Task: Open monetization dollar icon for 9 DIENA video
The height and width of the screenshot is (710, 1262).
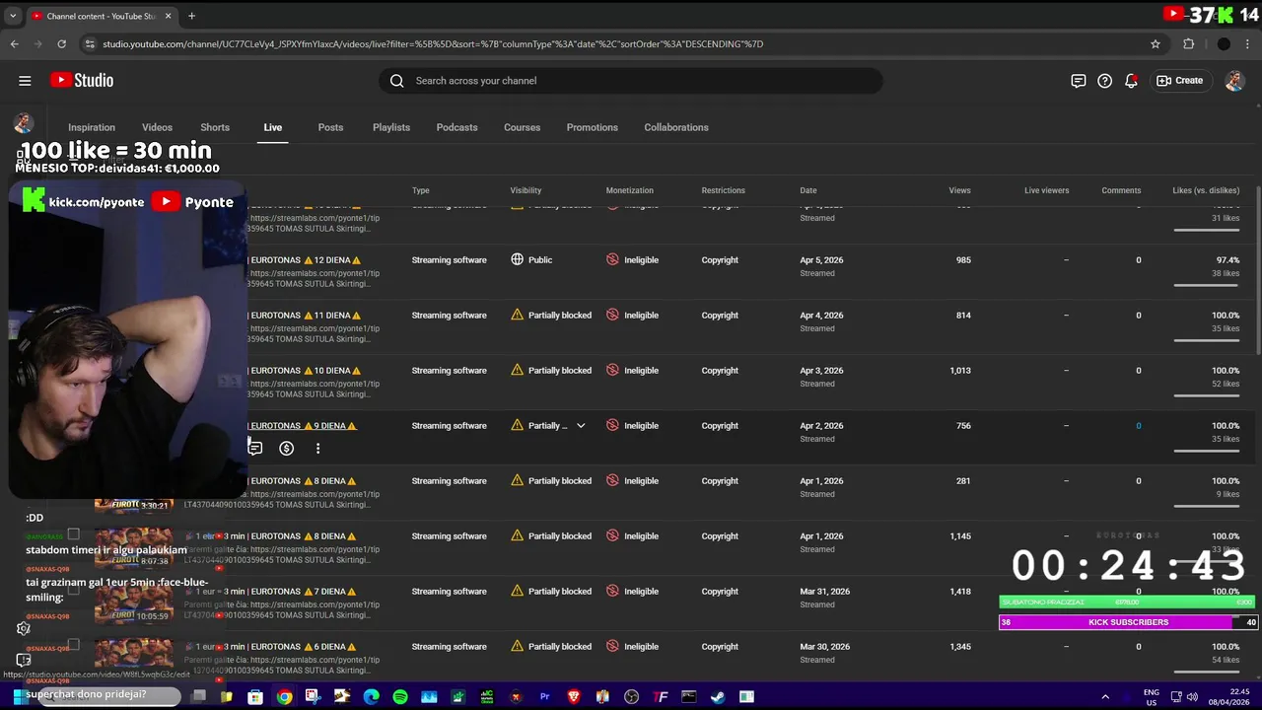Action: [286, 449]
